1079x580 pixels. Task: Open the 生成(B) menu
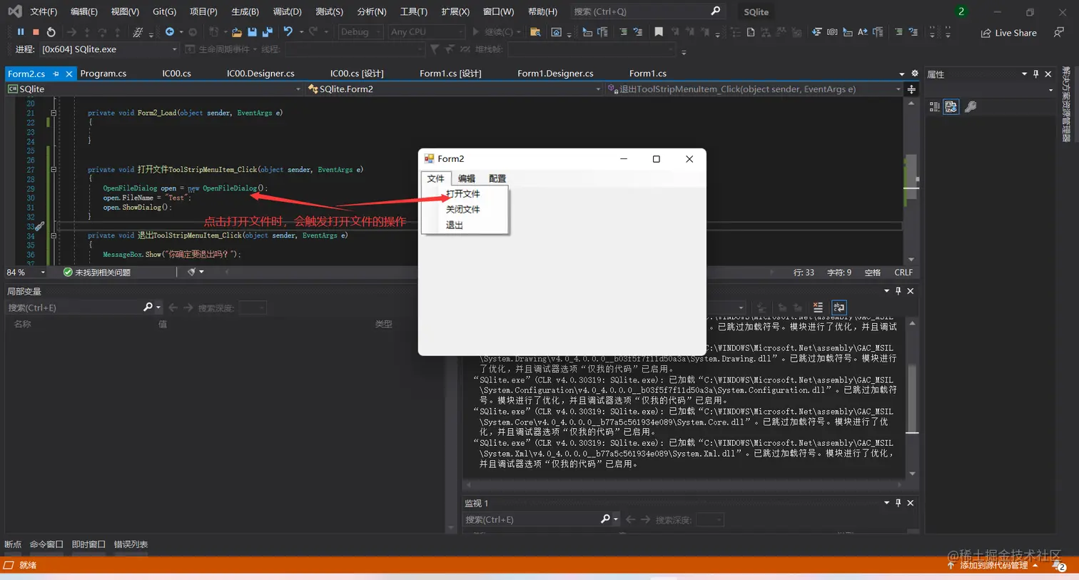pyautogui.click(x=245, y=11)
